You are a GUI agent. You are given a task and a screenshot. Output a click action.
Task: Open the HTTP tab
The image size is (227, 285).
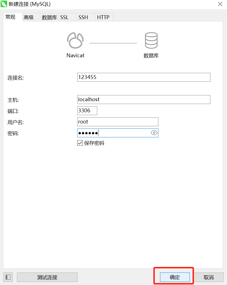103,17
